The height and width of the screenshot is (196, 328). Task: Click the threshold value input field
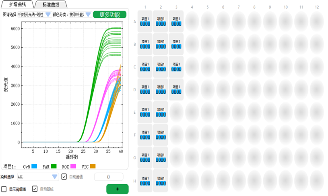[x=109, y=177]
